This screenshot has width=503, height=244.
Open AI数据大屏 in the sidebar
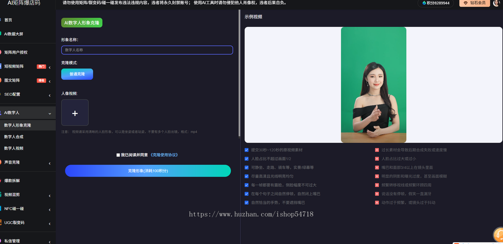pyautogui.click(x=13, y=34)
